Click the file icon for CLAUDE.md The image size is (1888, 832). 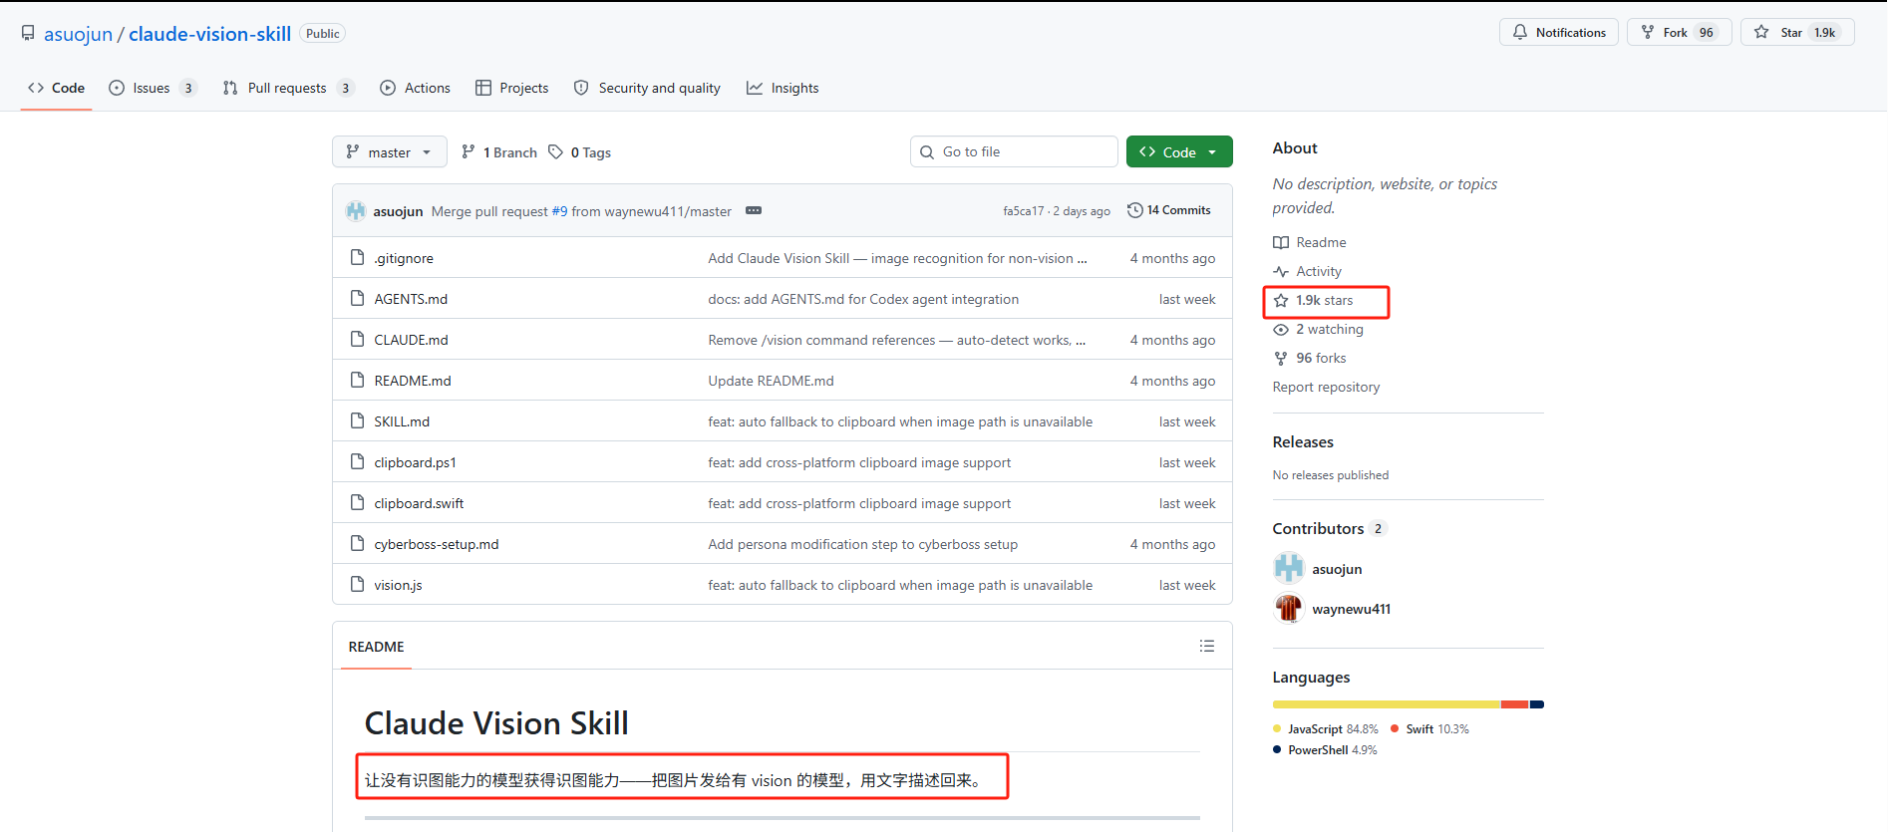tap(357, 340)
